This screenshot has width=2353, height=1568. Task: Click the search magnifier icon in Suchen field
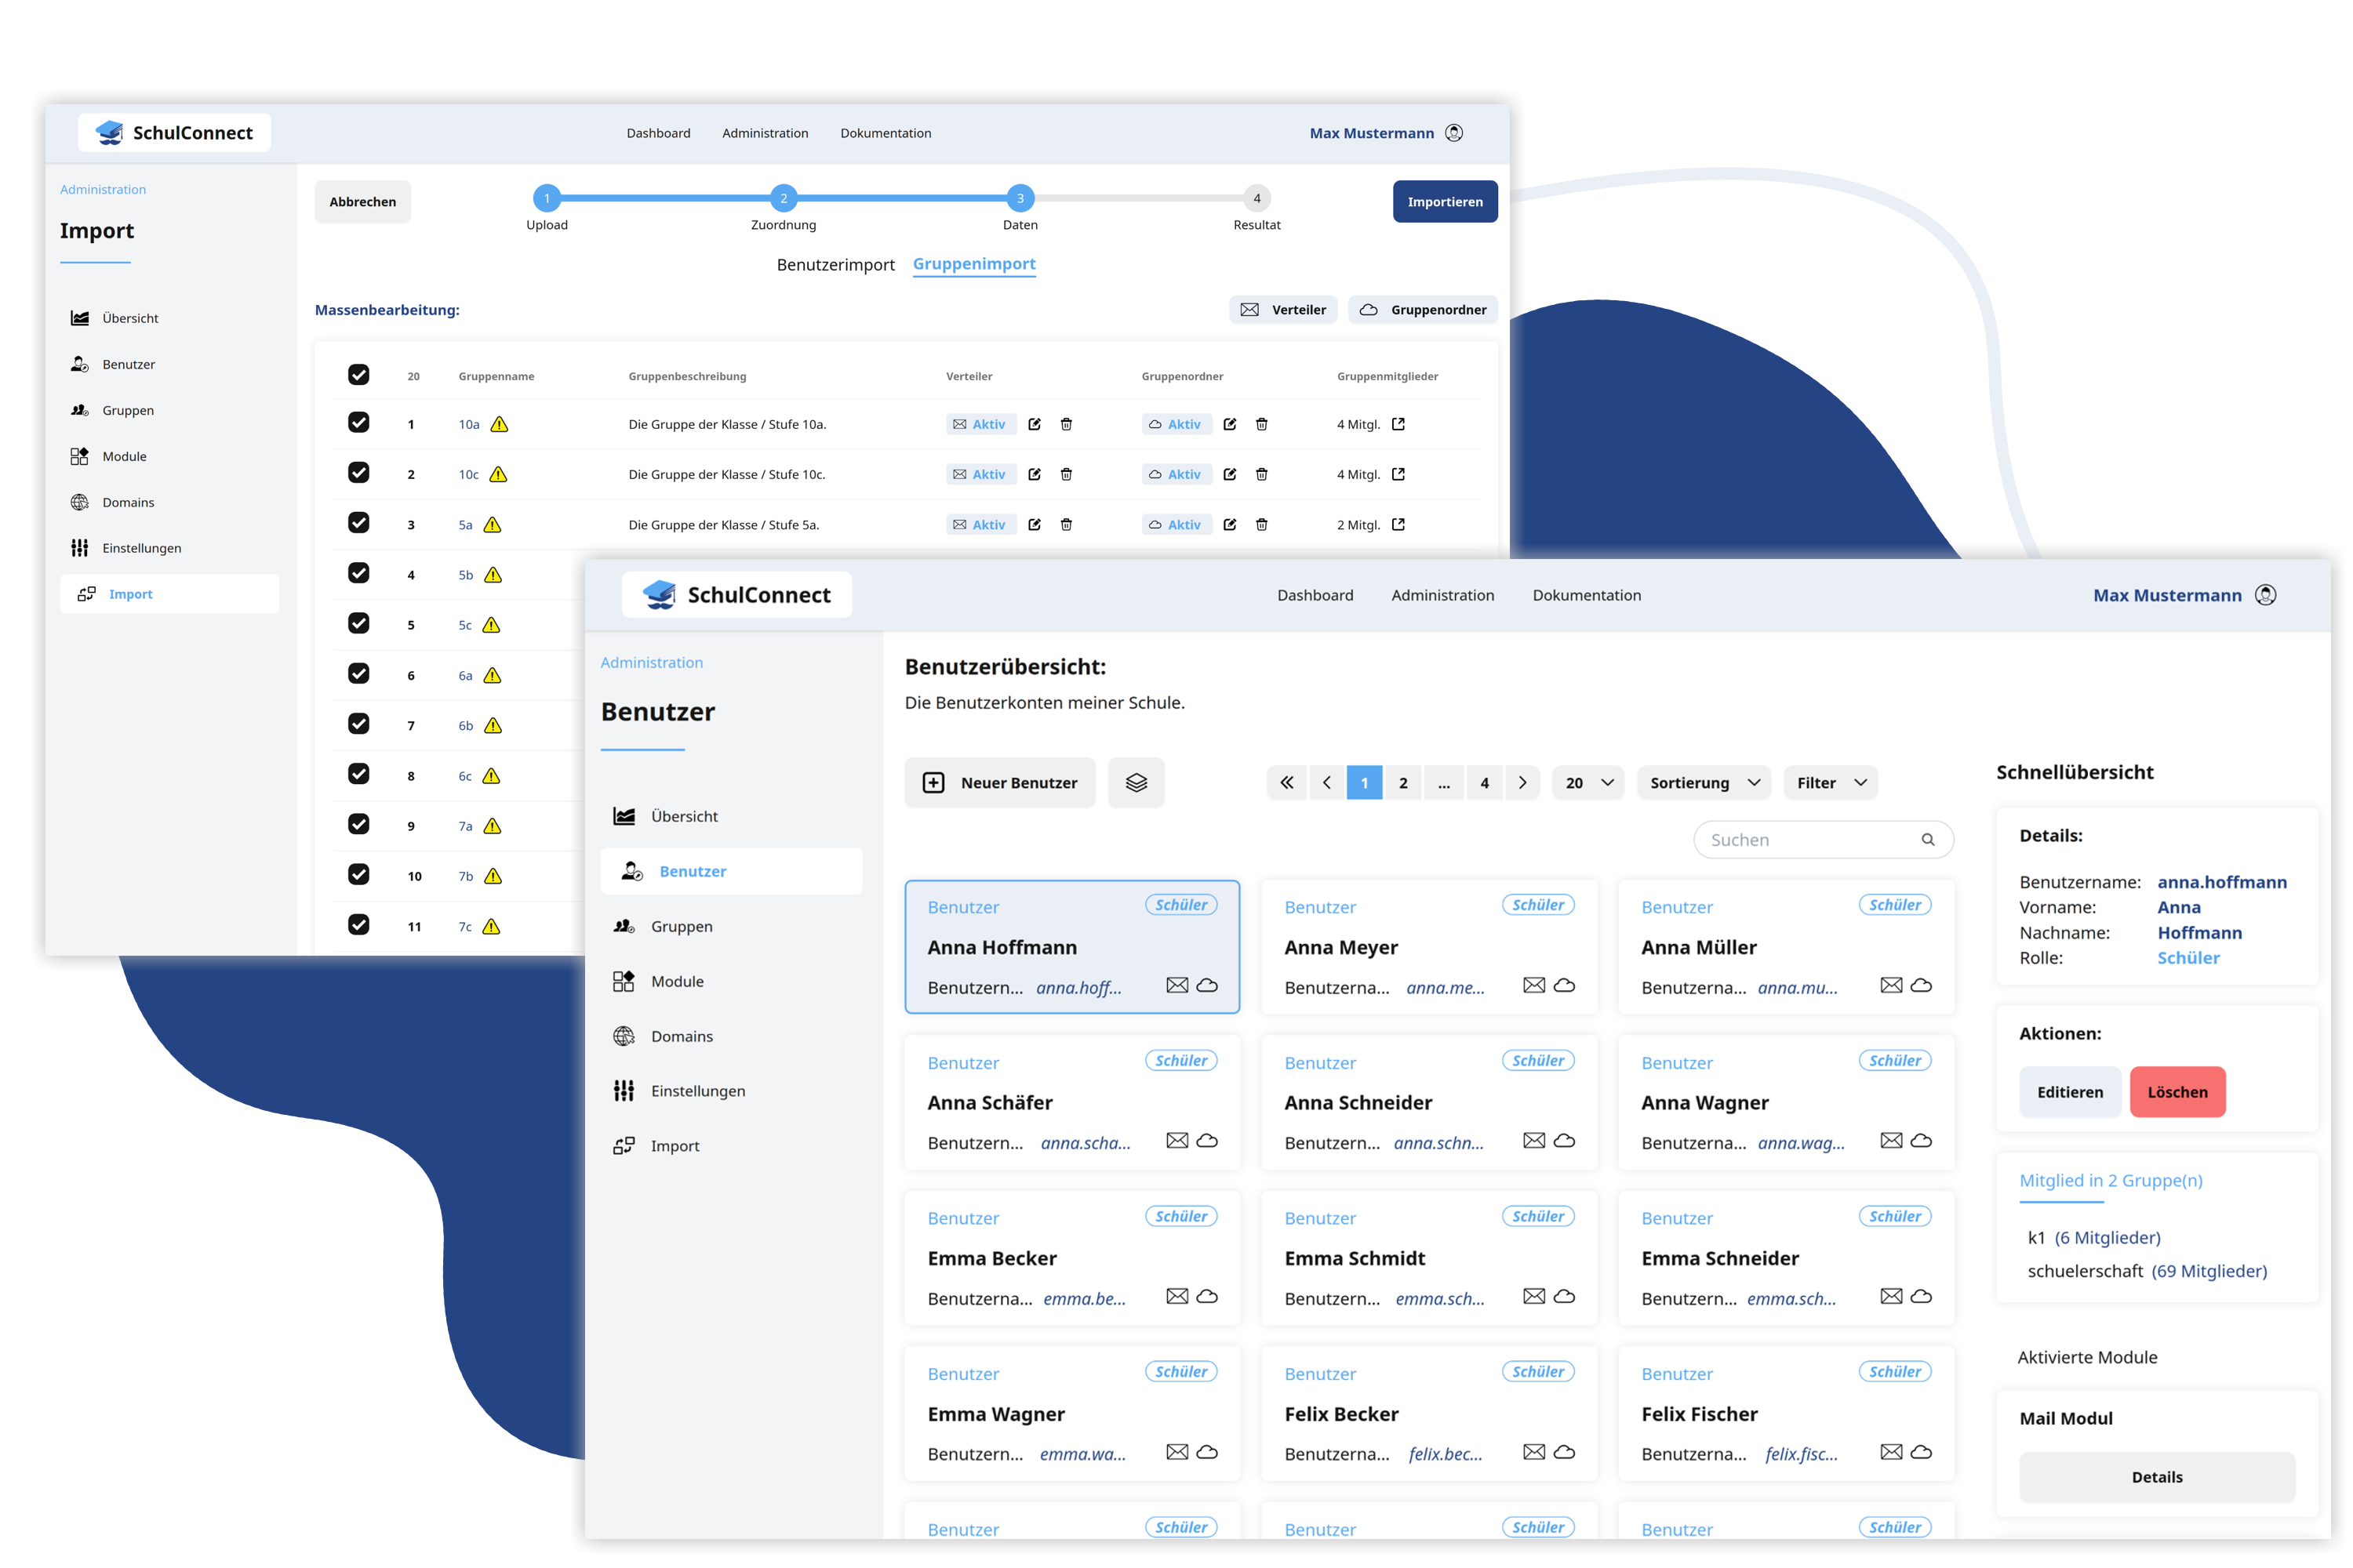[1928, 840]
